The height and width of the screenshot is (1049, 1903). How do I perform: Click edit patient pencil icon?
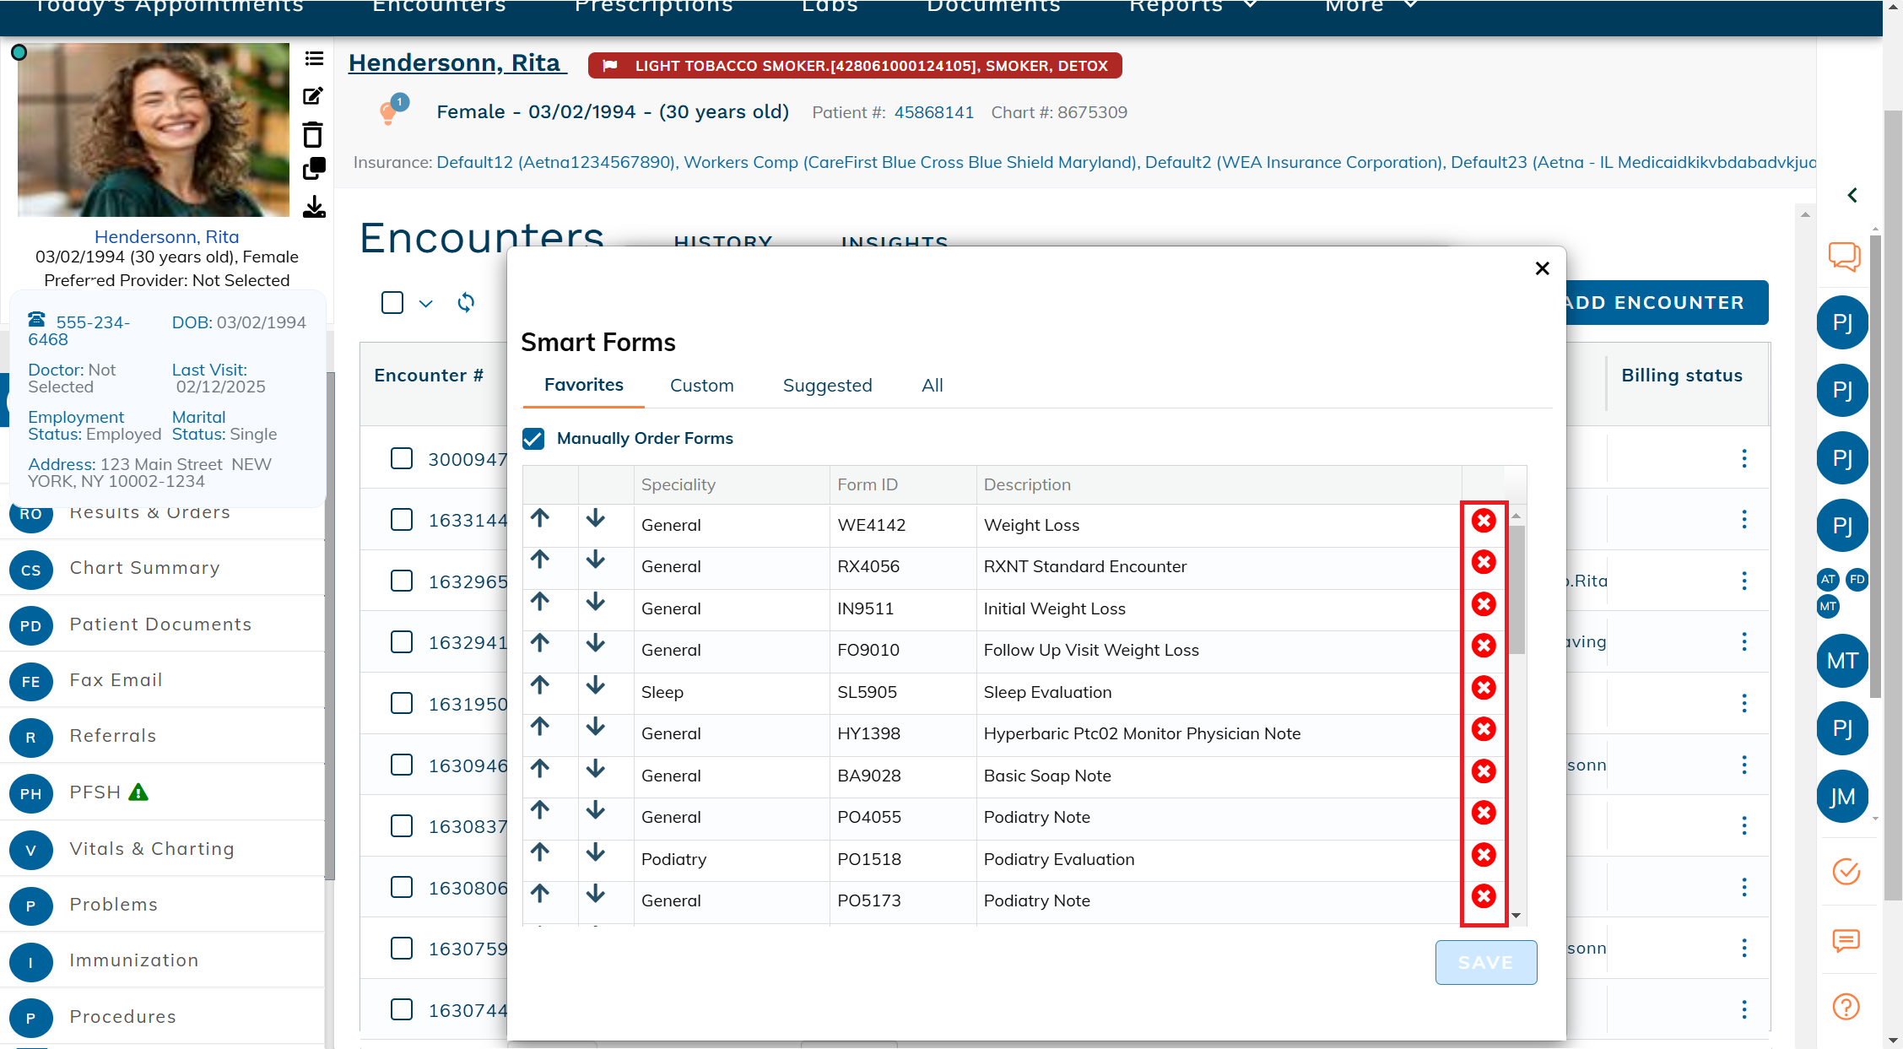point(313,95)
